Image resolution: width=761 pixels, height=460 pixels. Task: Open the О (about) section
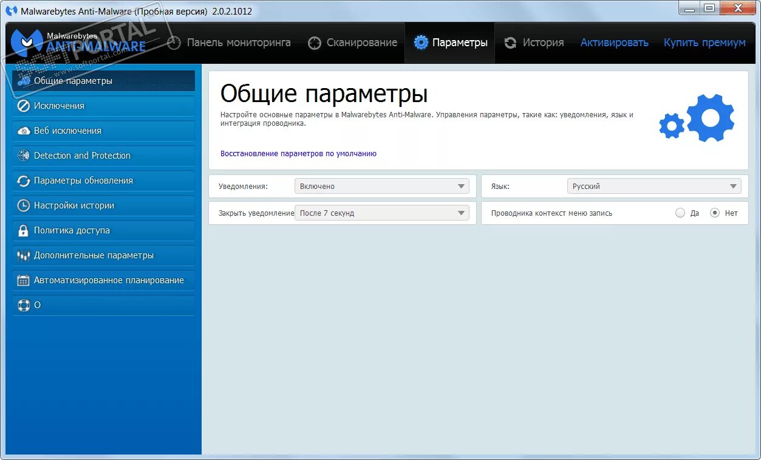[104, 305]
